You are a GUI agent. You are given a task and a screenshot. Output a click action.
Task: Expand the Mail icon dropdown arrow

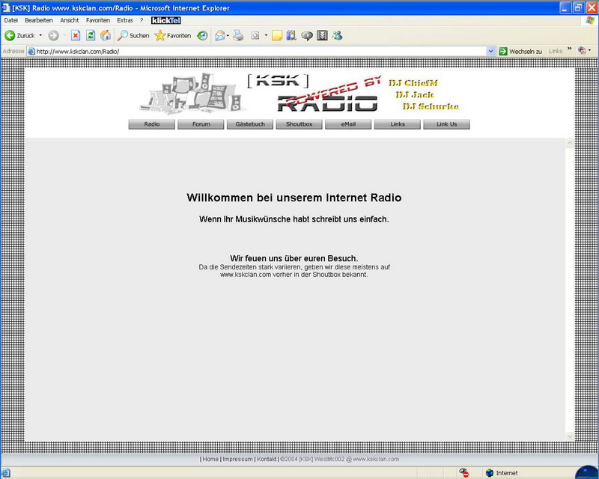coord(228,35)
